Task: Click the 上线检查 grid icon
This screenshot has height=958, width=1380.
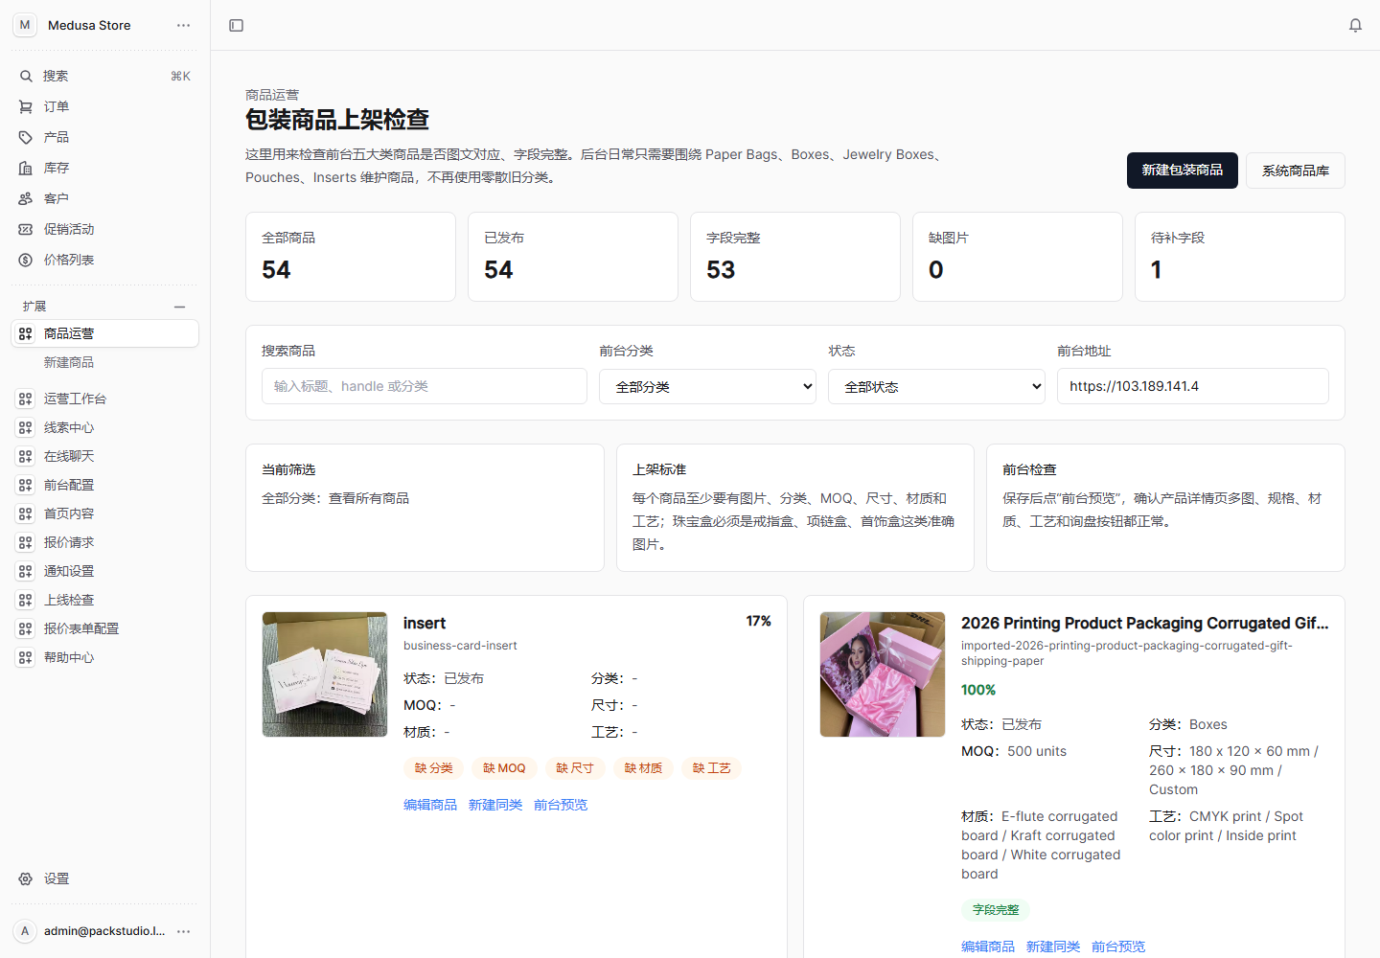Action: 26,600
